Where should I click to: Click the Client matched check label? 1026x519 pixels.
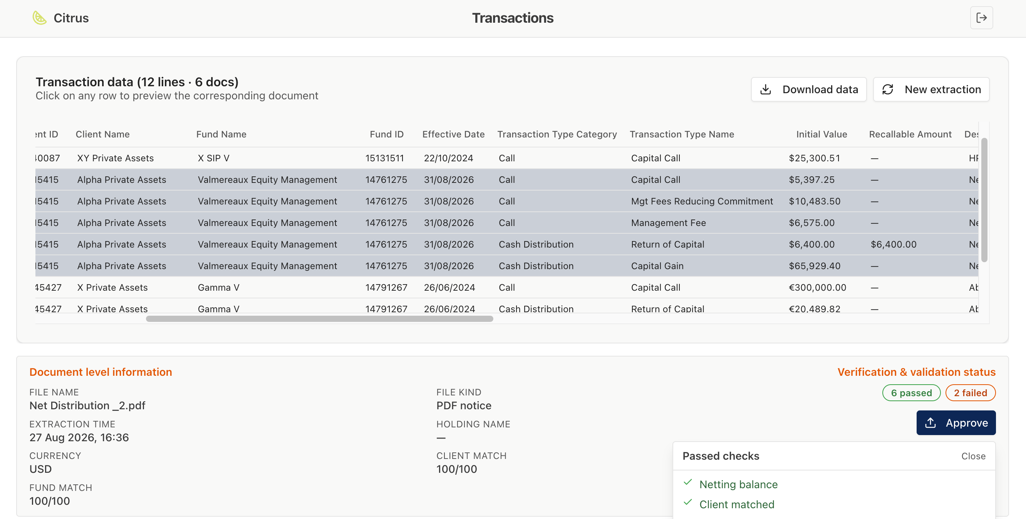pyautogui.click(x=736, y=504)
